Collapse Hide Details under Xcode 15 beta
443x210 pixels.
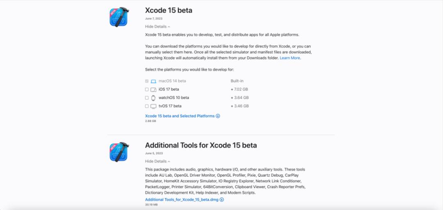click(158, 27)
